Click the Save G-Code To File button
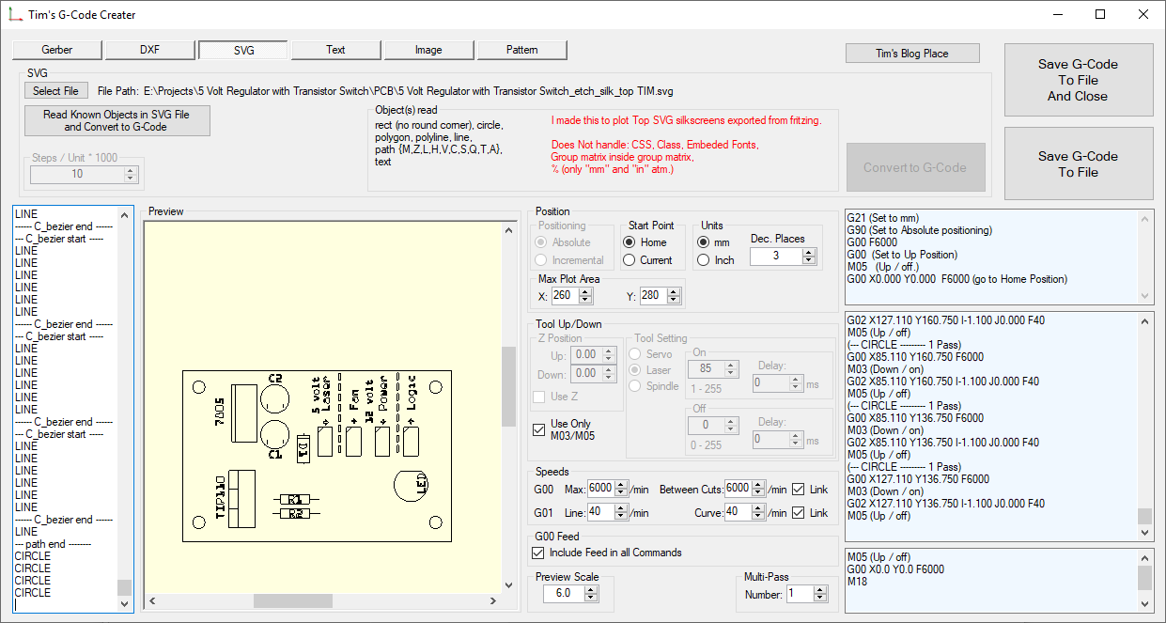This screenshot has height=623, width=1166. pos(1078,164)
